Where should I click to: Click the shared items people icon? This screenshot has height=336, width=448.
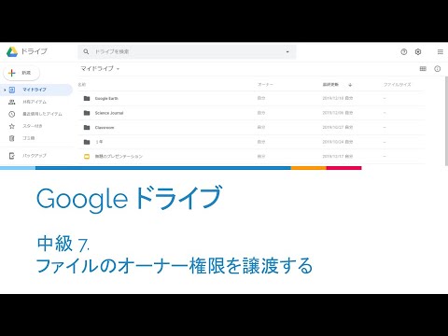coord(12,102)
